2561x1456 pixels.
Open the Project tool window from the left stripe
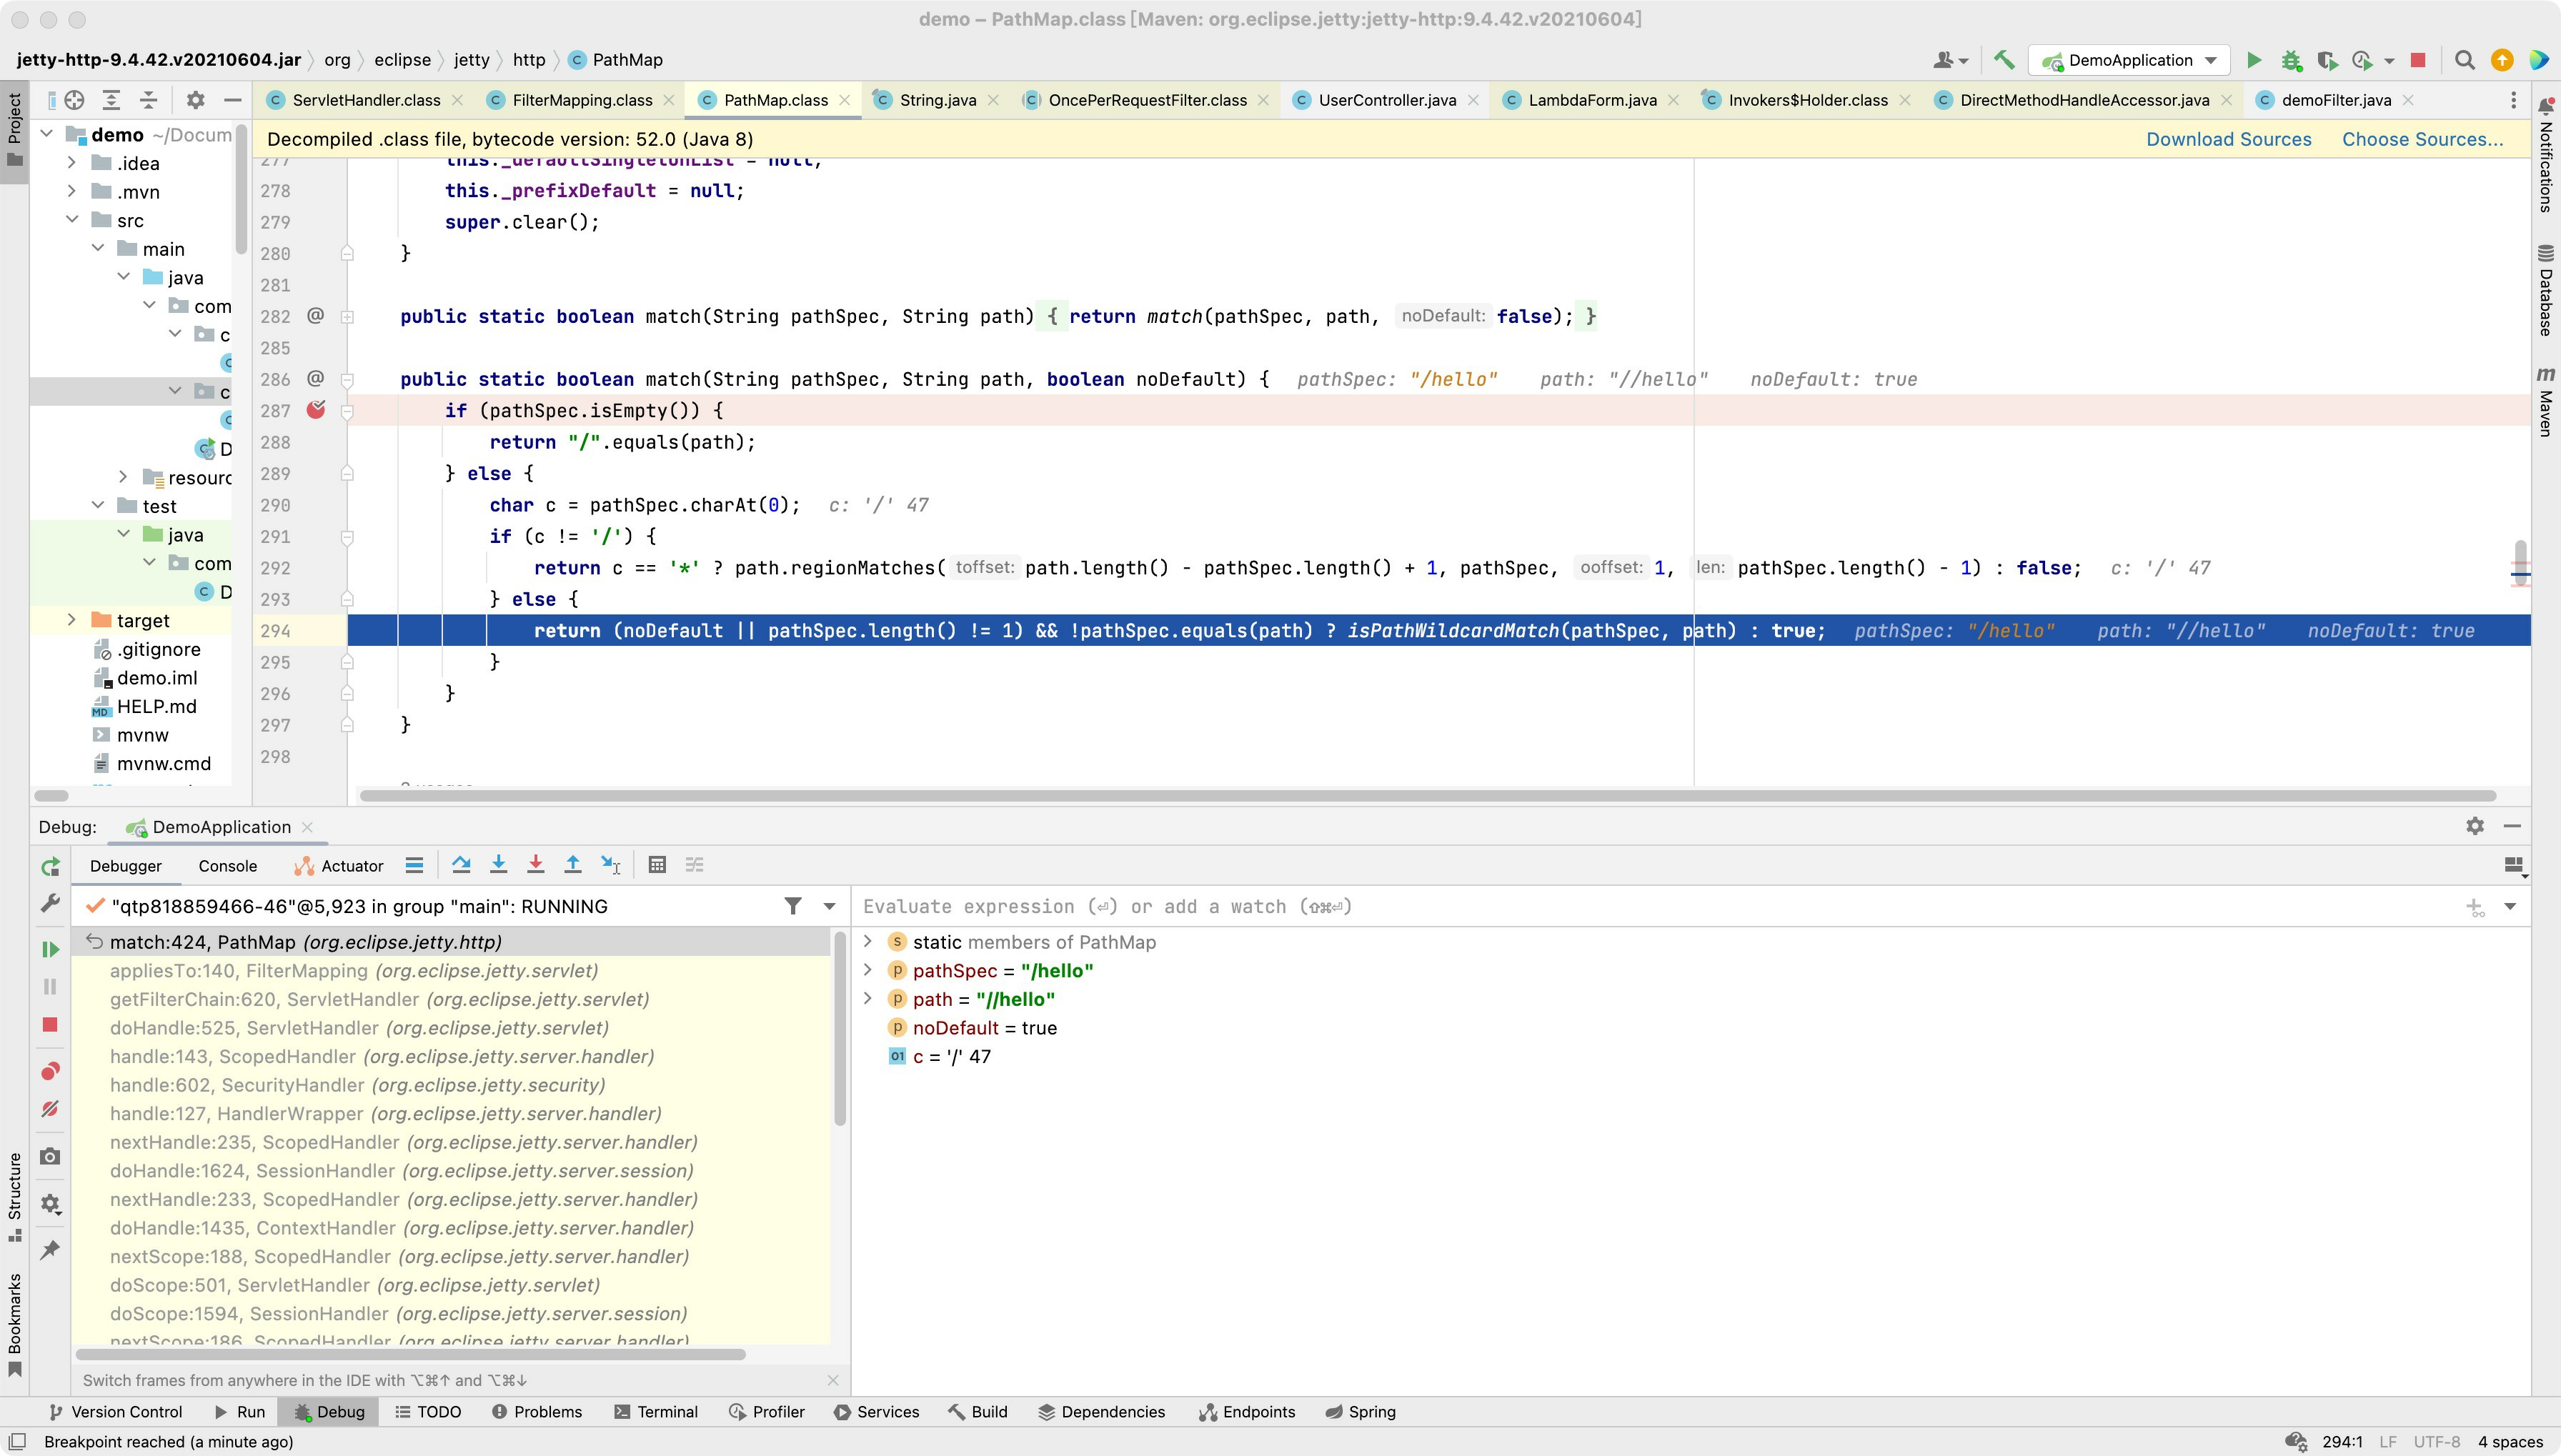click(x=14, y=129)
